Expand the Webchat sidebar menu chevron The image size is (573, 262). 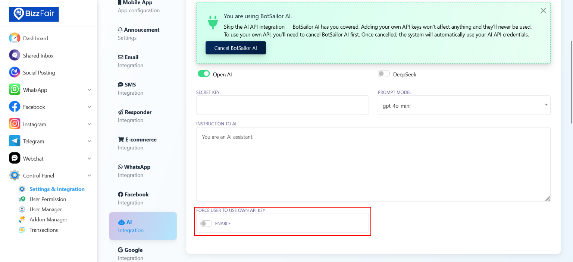90,158
